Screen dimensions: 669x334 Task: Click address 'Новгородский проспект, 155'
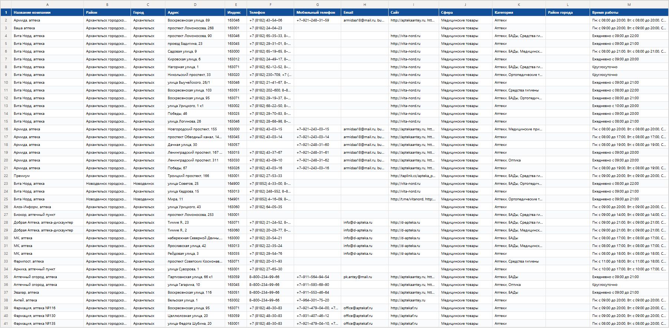point(195,129)
